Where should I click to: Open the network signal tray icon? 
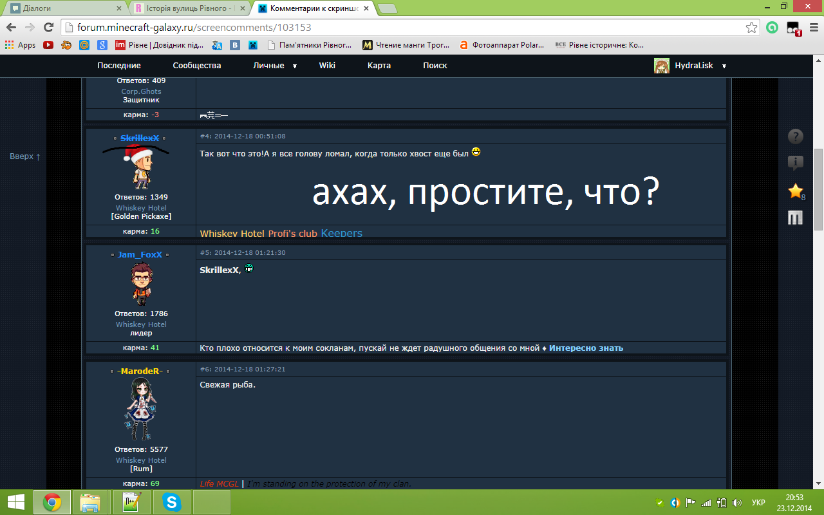point(706,503)
